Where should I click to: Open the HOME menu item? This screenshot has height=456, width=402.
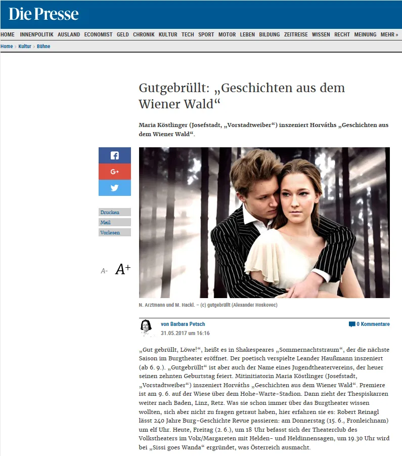coord(8,34)
